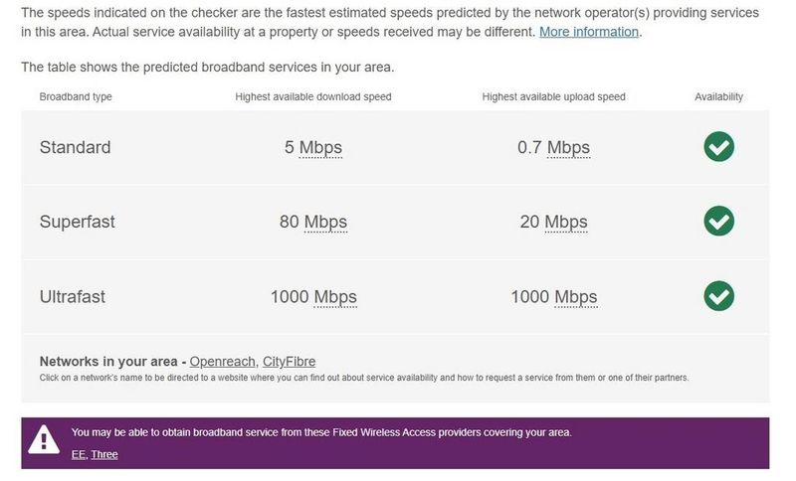The image size is (796, 481).
Task: Click Highest available upload speed header
Action: tap(553, 97)
